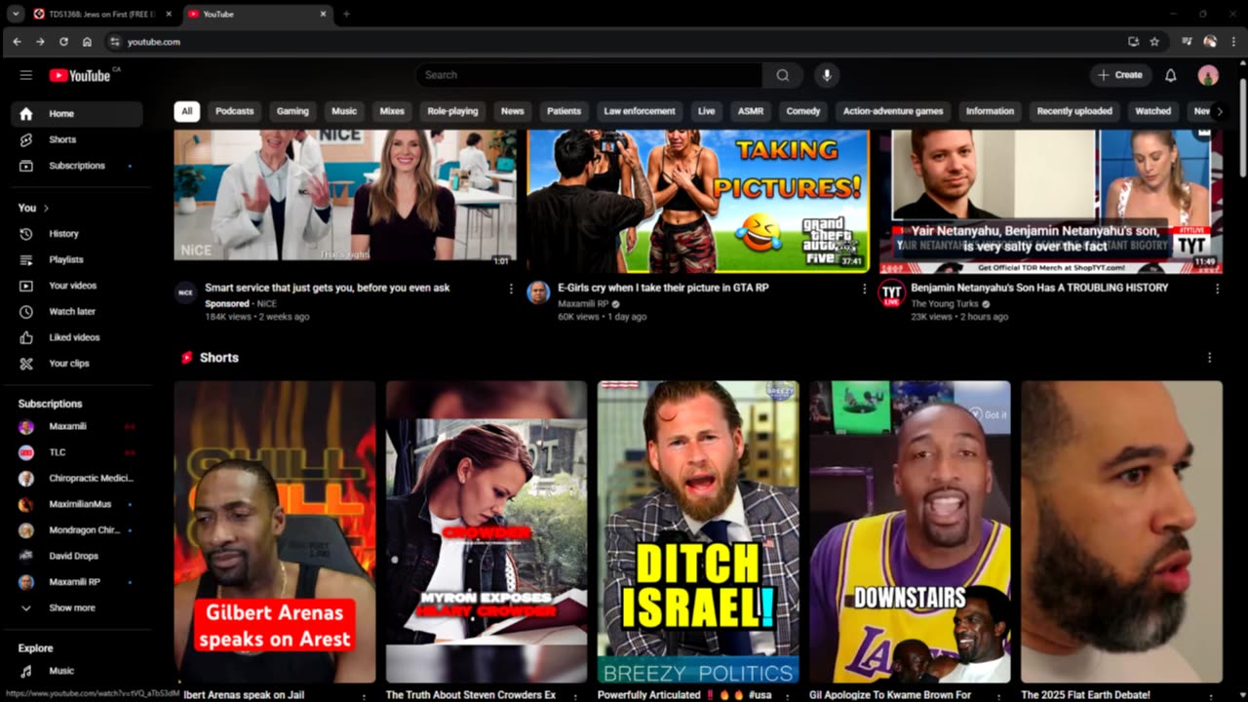Show more filter chips with right arrow
The image size is (1248, 702).
point(1219,111)
